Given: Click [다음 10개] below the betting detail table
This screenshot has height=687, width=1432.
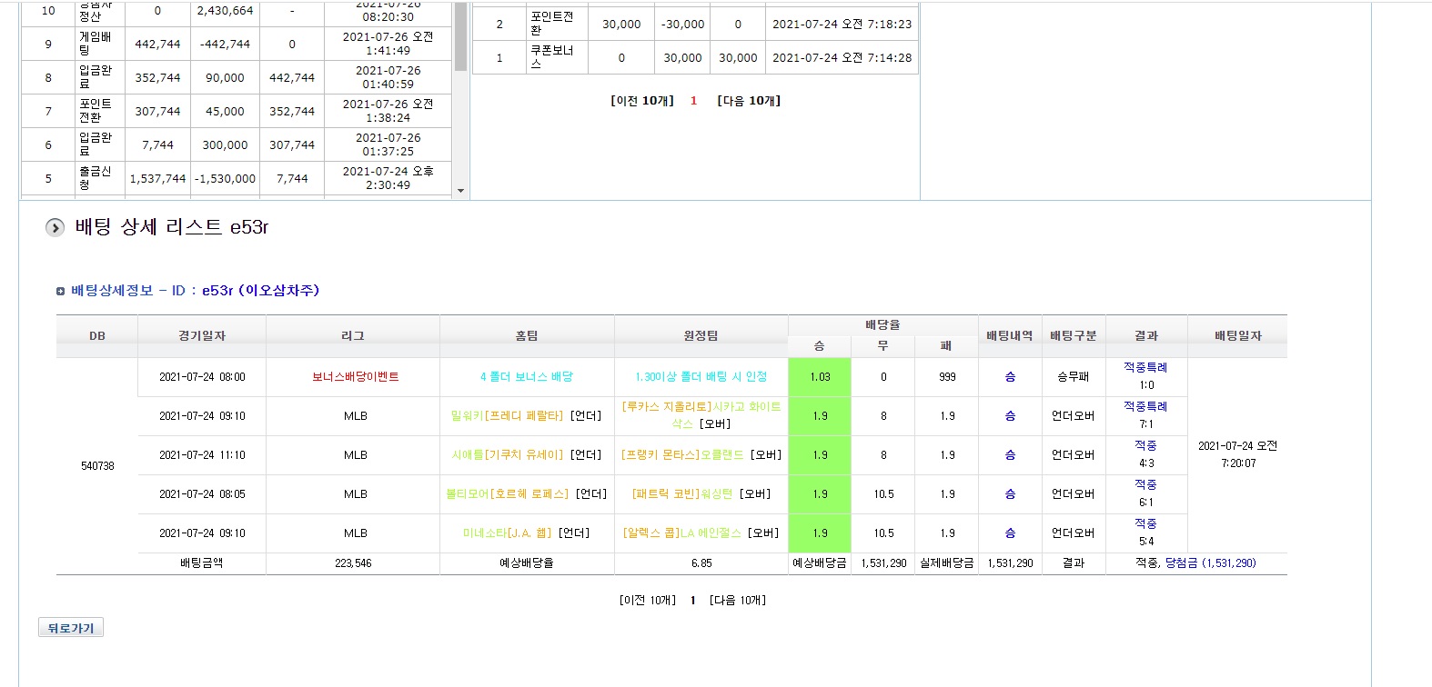Looking at the screenshot, I should 738,601.
